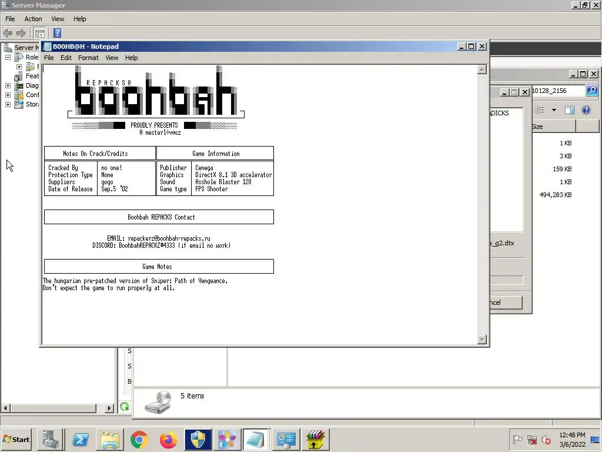Click the disc drive icon beside 5 items

158,402
